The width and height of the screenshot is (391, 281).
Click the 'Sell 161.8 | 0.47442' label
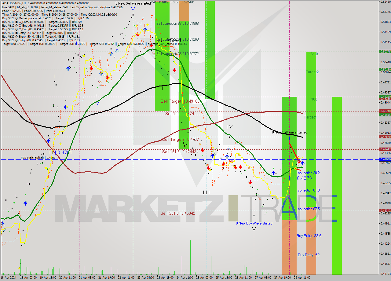point(179,152)
